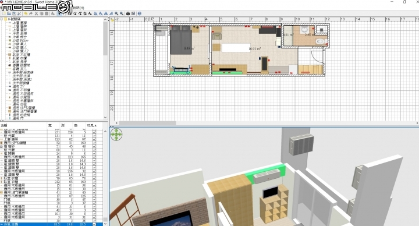Click the Open home folder toolbar icon
The height and width of the screenshot is (226, 419).
click(x=9, y=13)
